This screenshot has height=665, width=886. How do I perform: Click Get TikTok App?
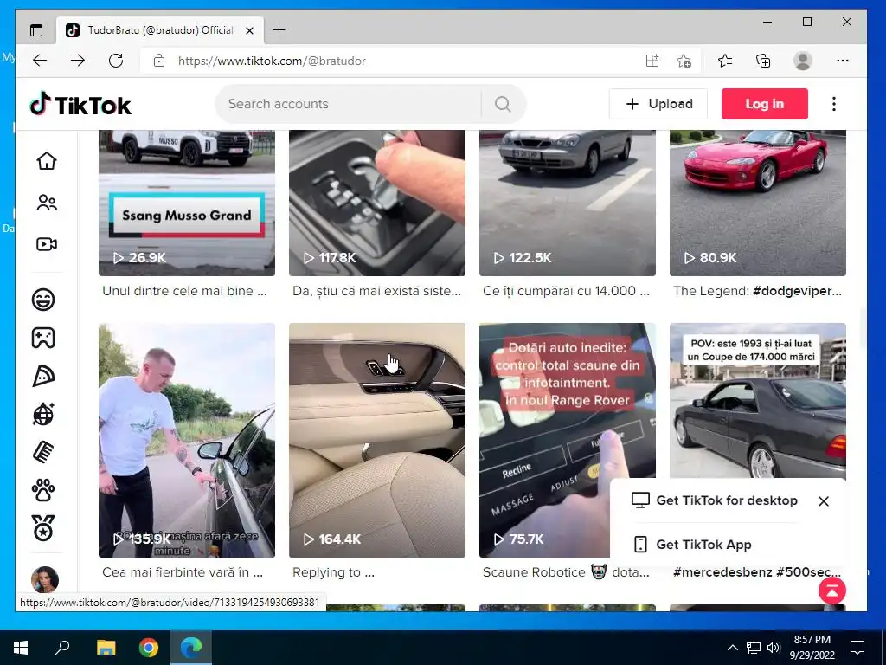(693, 545)
